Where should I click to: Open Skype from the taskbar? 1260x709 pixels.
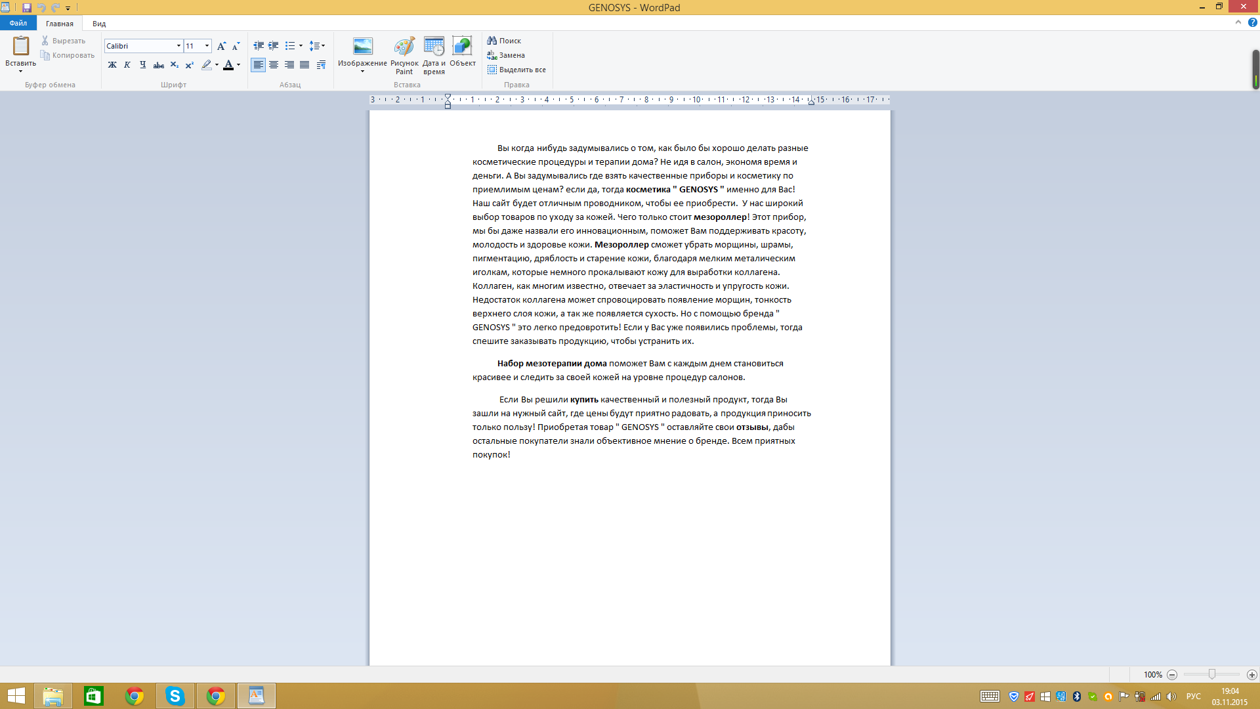tap(175, 696)
